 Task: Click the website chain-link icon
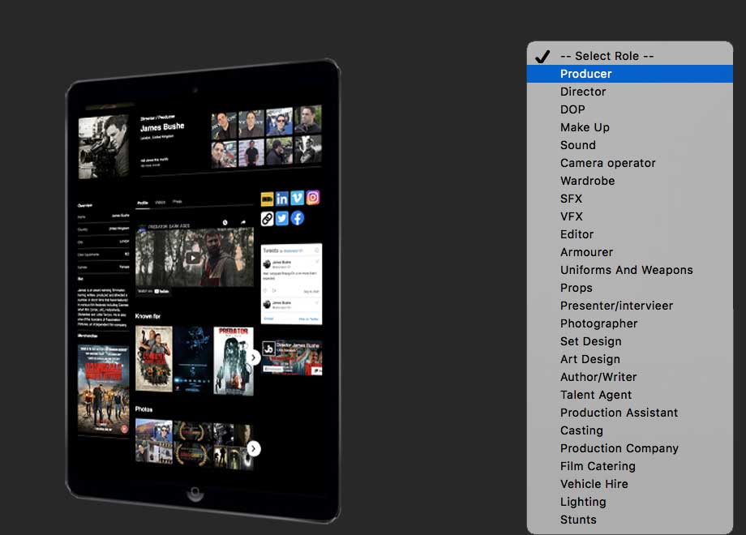click(267, 218)
